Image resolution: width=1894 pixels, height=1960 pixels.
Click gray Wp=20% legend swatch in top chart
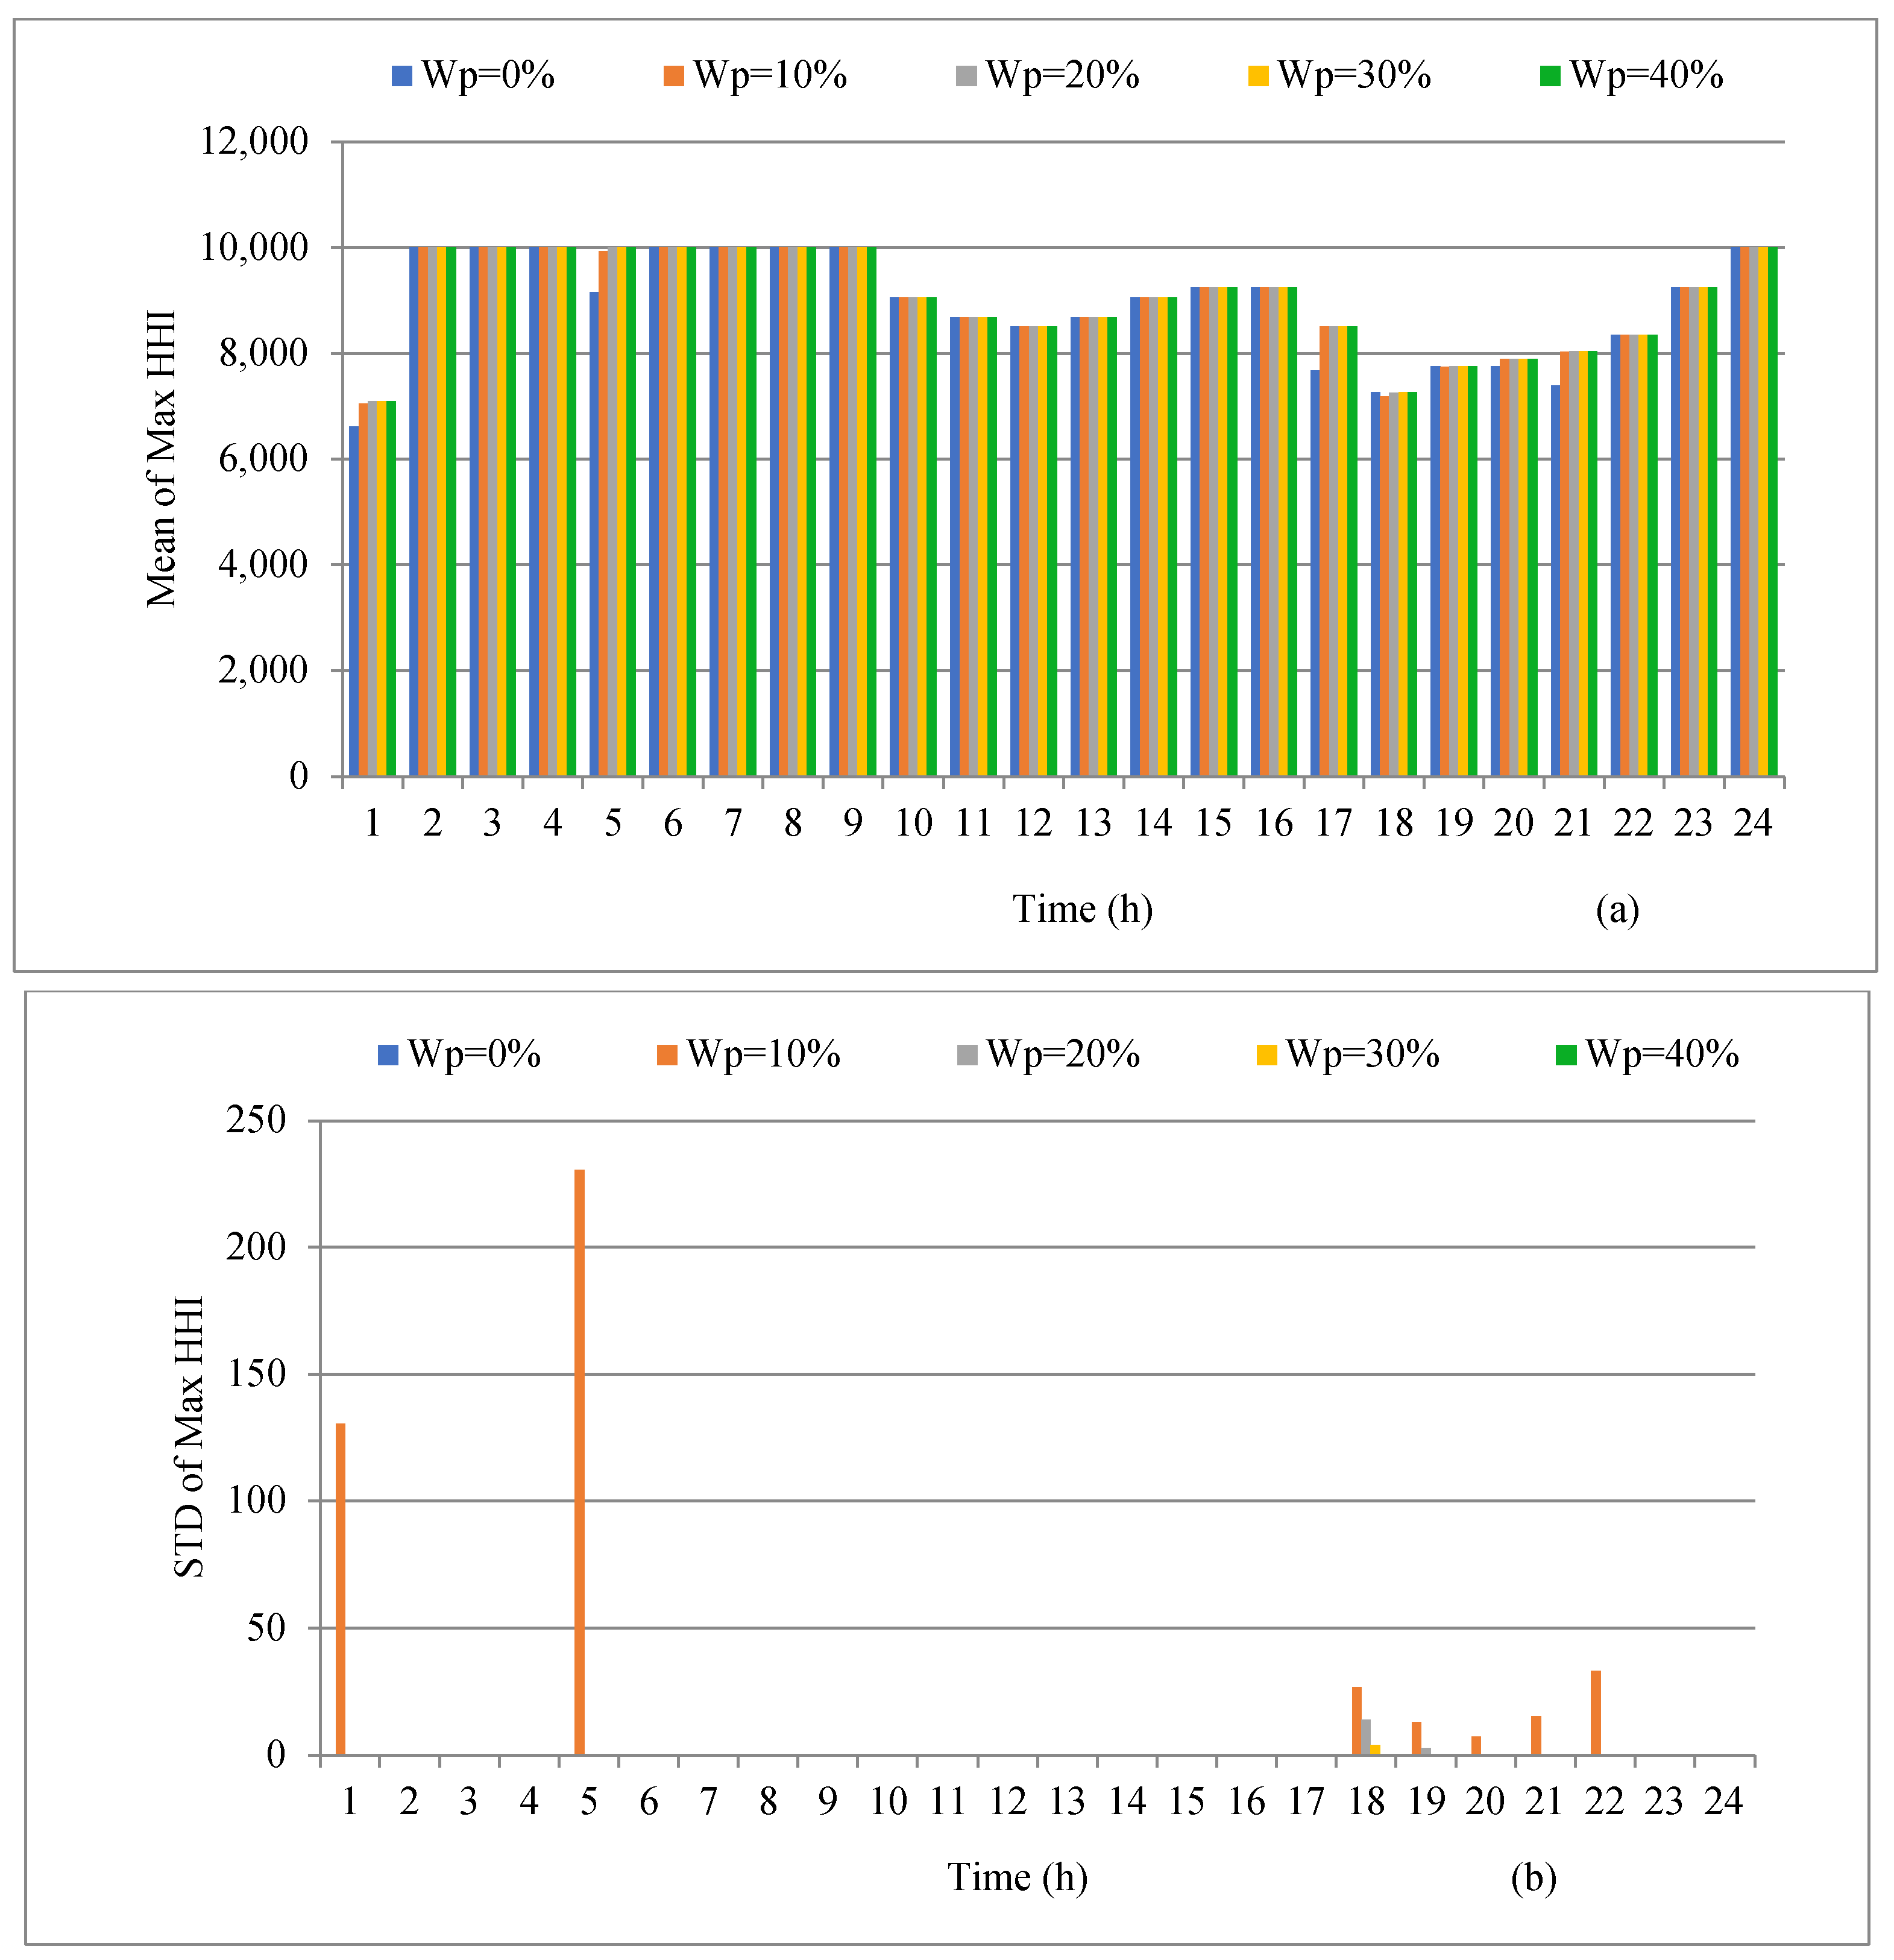[966, 76]
